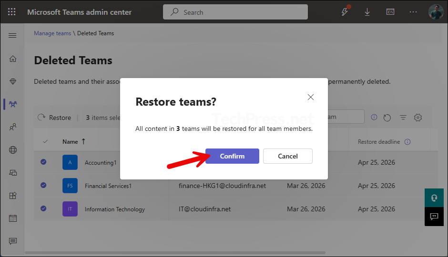The height and width of the screenshot is (257, 448).
Task: Click the download arrow icon in header
Action: coord(367,12)
